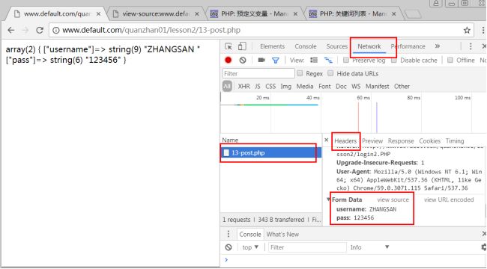Switch to the PHP 预定义变量 browser tab
Image resolution: width=487 pixels, height=269 pixels.
point(254,14)
